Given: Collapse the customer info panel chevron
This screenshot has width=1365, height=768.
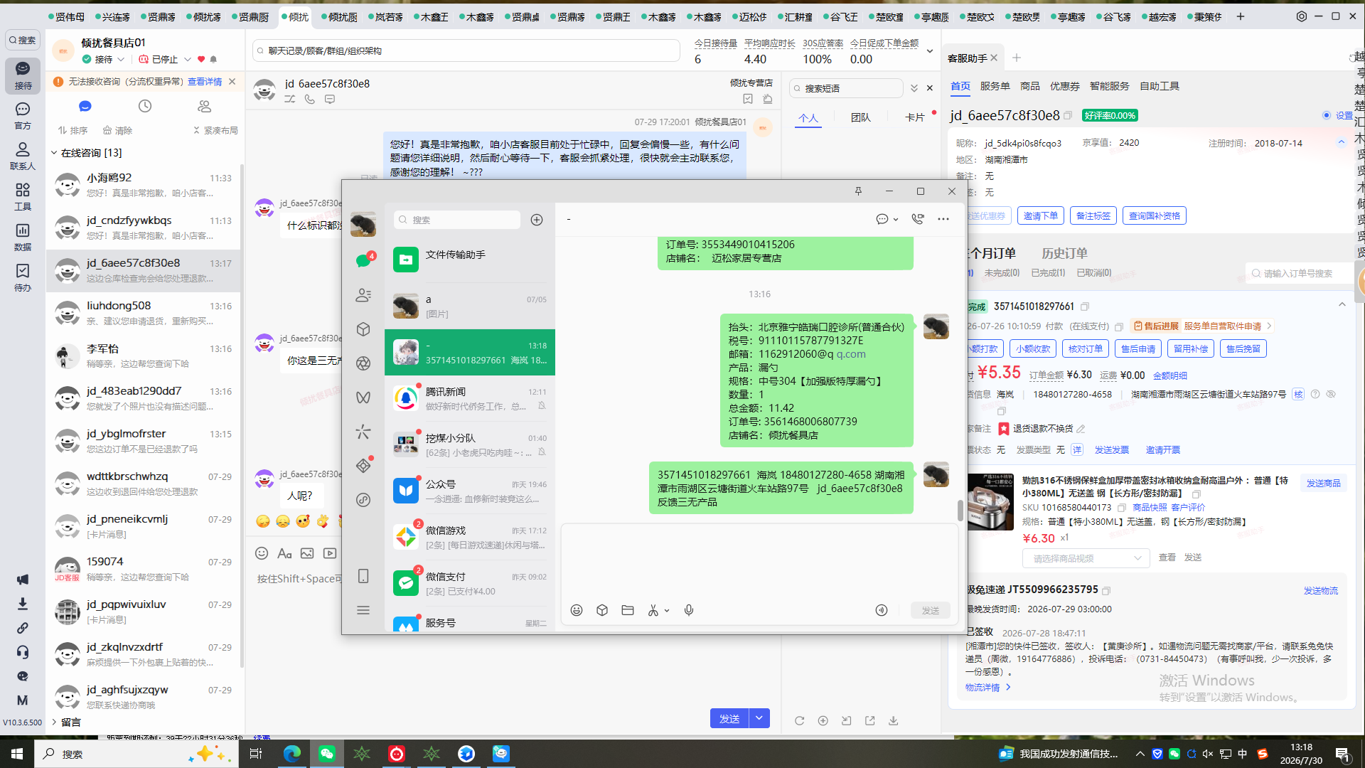Looking at the screenshot, I should 1342,142.
